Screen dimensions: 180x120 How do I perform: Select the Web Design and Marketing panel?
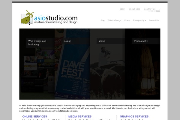(37, 64)
